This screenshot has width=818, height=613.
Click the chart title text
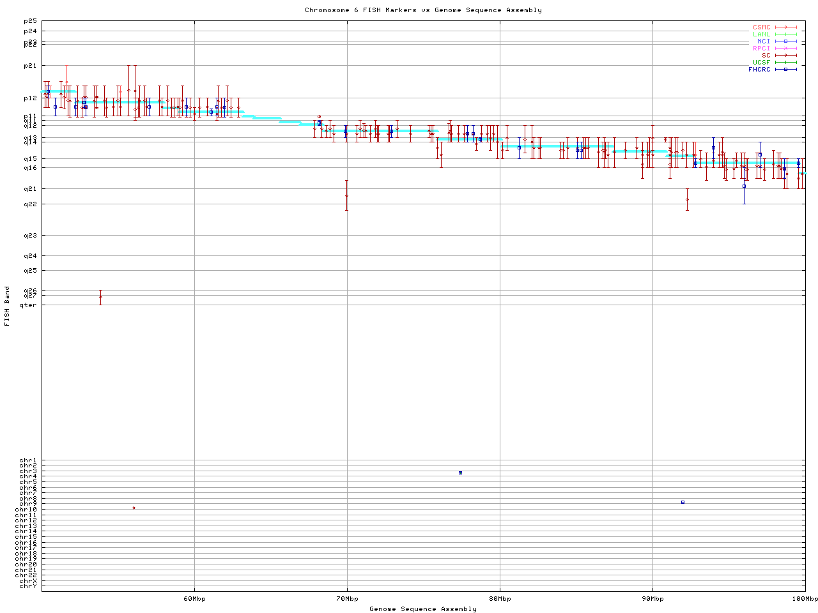click(x=423, y=10)
